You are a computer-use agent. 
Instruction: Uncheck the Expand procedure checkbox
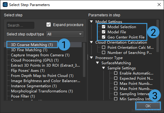(x=49, y=25)
